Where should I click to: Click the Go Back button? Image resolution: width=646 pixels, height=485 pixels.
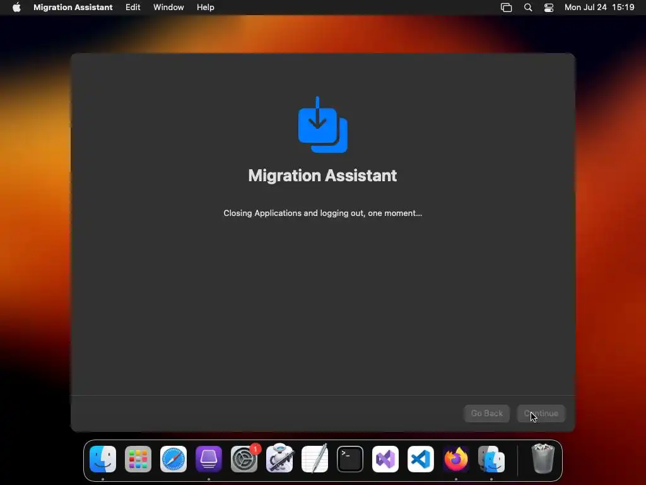[x=486, y=413]
